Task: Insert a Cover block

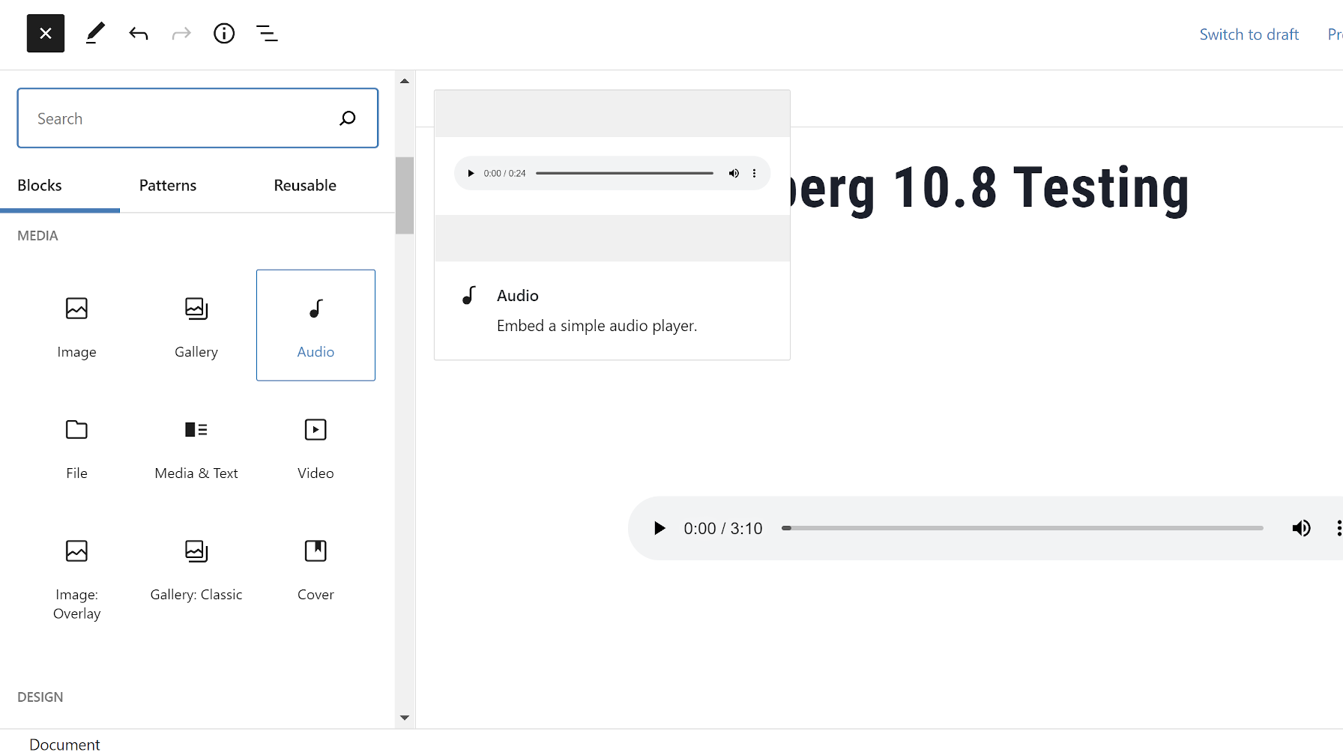Action: pos(315,569)
